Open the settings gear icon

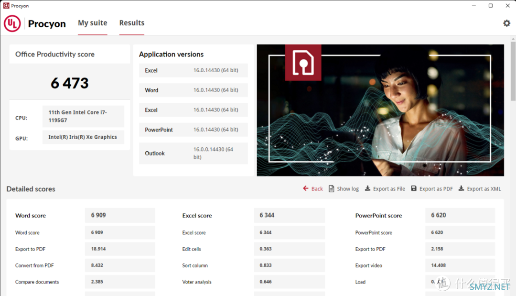506,23
